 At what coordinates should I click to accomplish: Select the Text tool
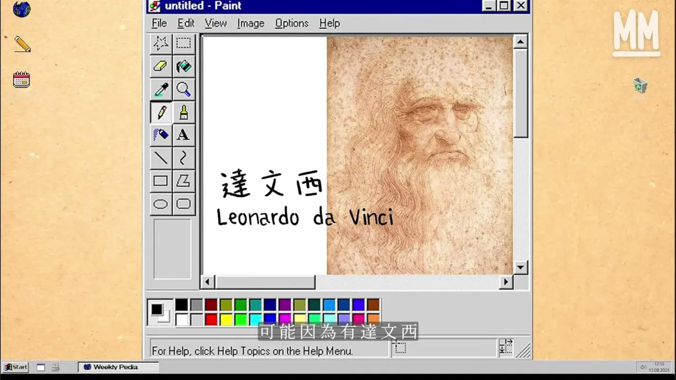(184, 135)
